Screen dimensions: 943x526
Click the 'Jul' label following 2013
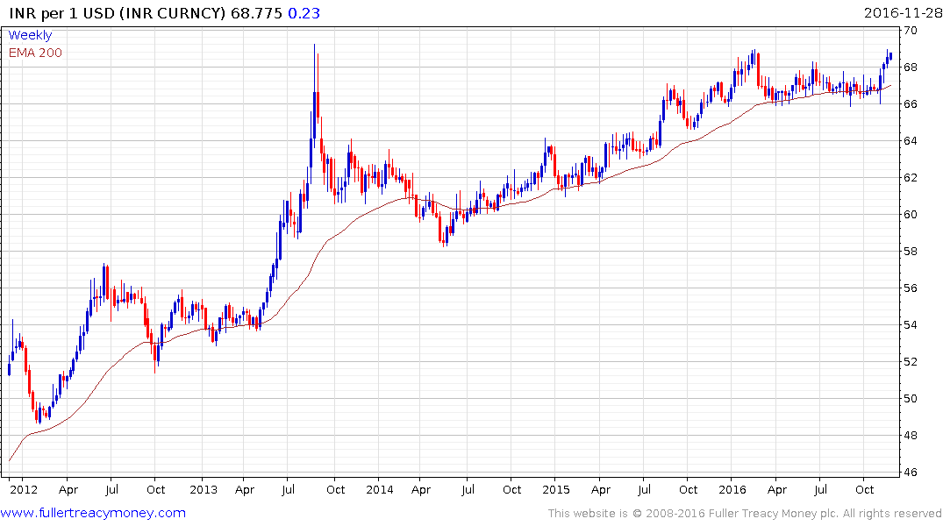point(288,490)
